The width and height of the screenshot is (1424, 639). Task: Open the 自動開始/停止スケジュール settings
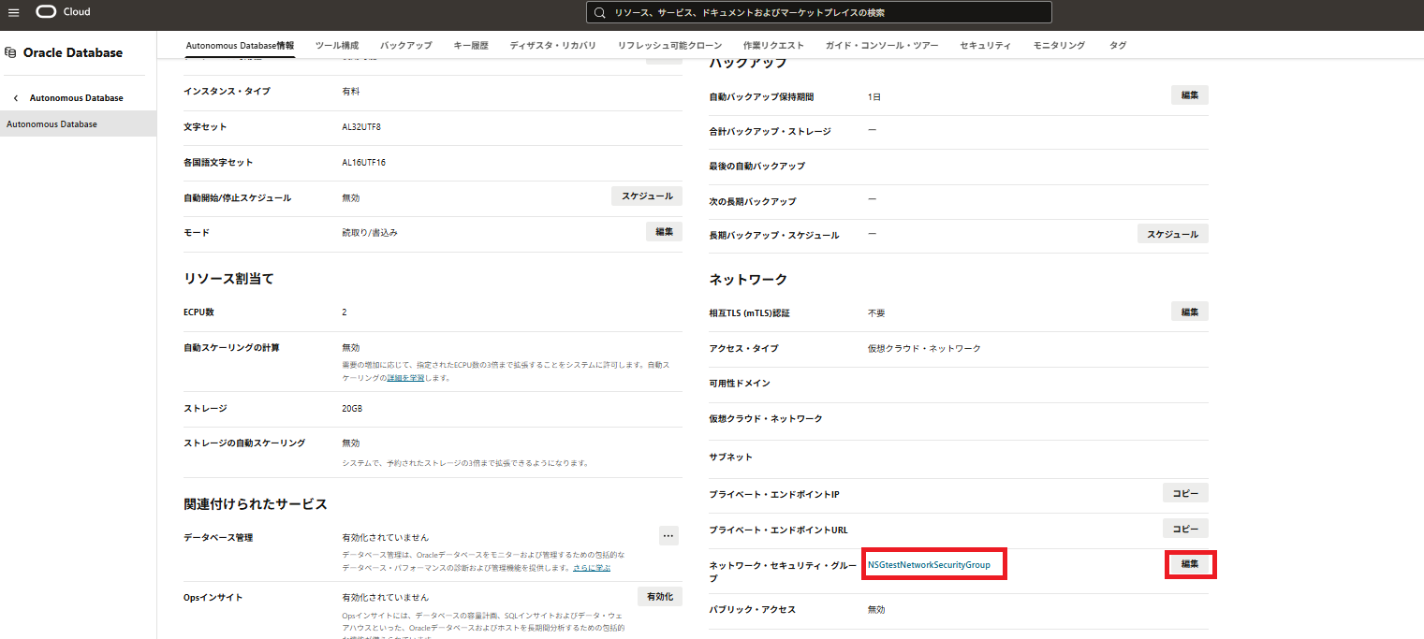(x=646, y=196)
